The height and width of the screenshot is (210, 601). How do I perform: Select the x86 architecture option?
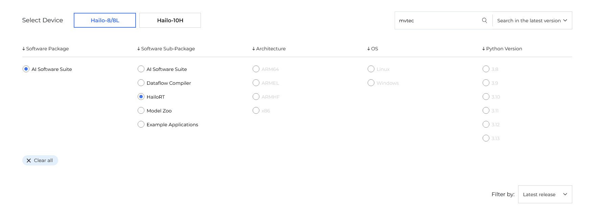tap(256, 111)
